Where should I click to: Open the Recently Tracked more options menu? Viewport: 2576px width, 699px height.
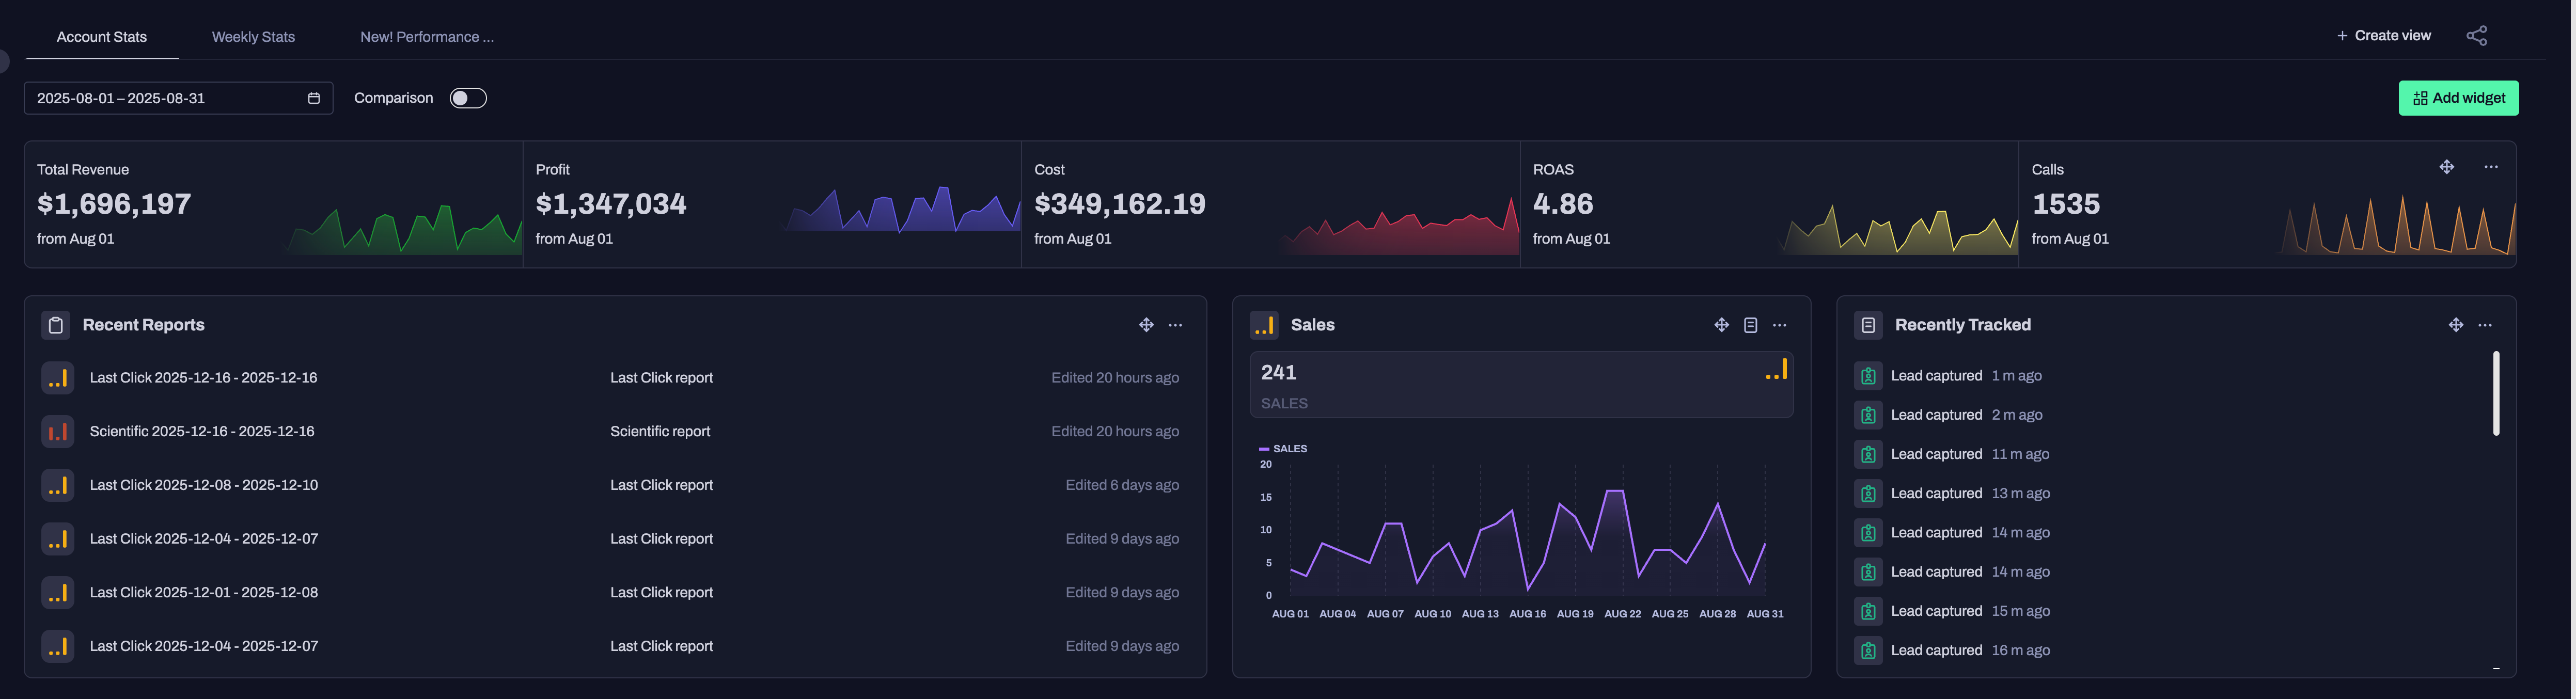pyautogui.click(x=2485, y=325)
